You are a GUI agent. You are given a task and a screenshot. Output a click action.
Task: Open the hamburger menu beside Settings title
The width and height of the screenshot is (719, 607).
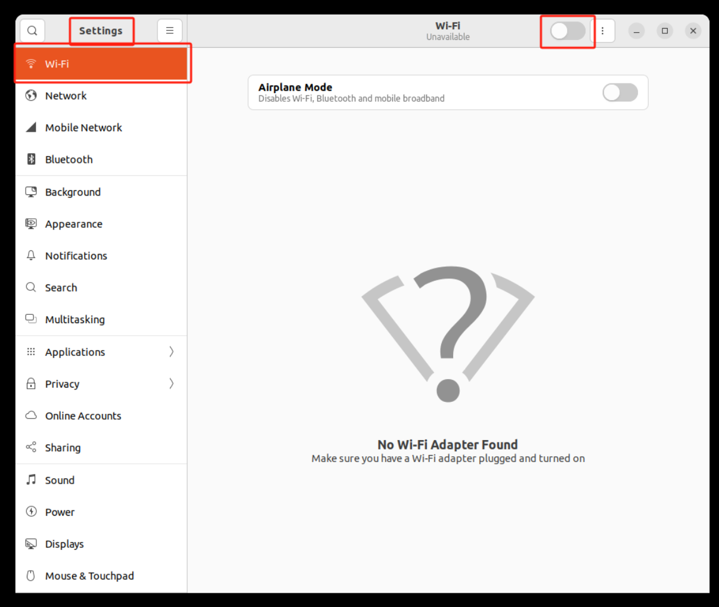(x=170, y=31)
